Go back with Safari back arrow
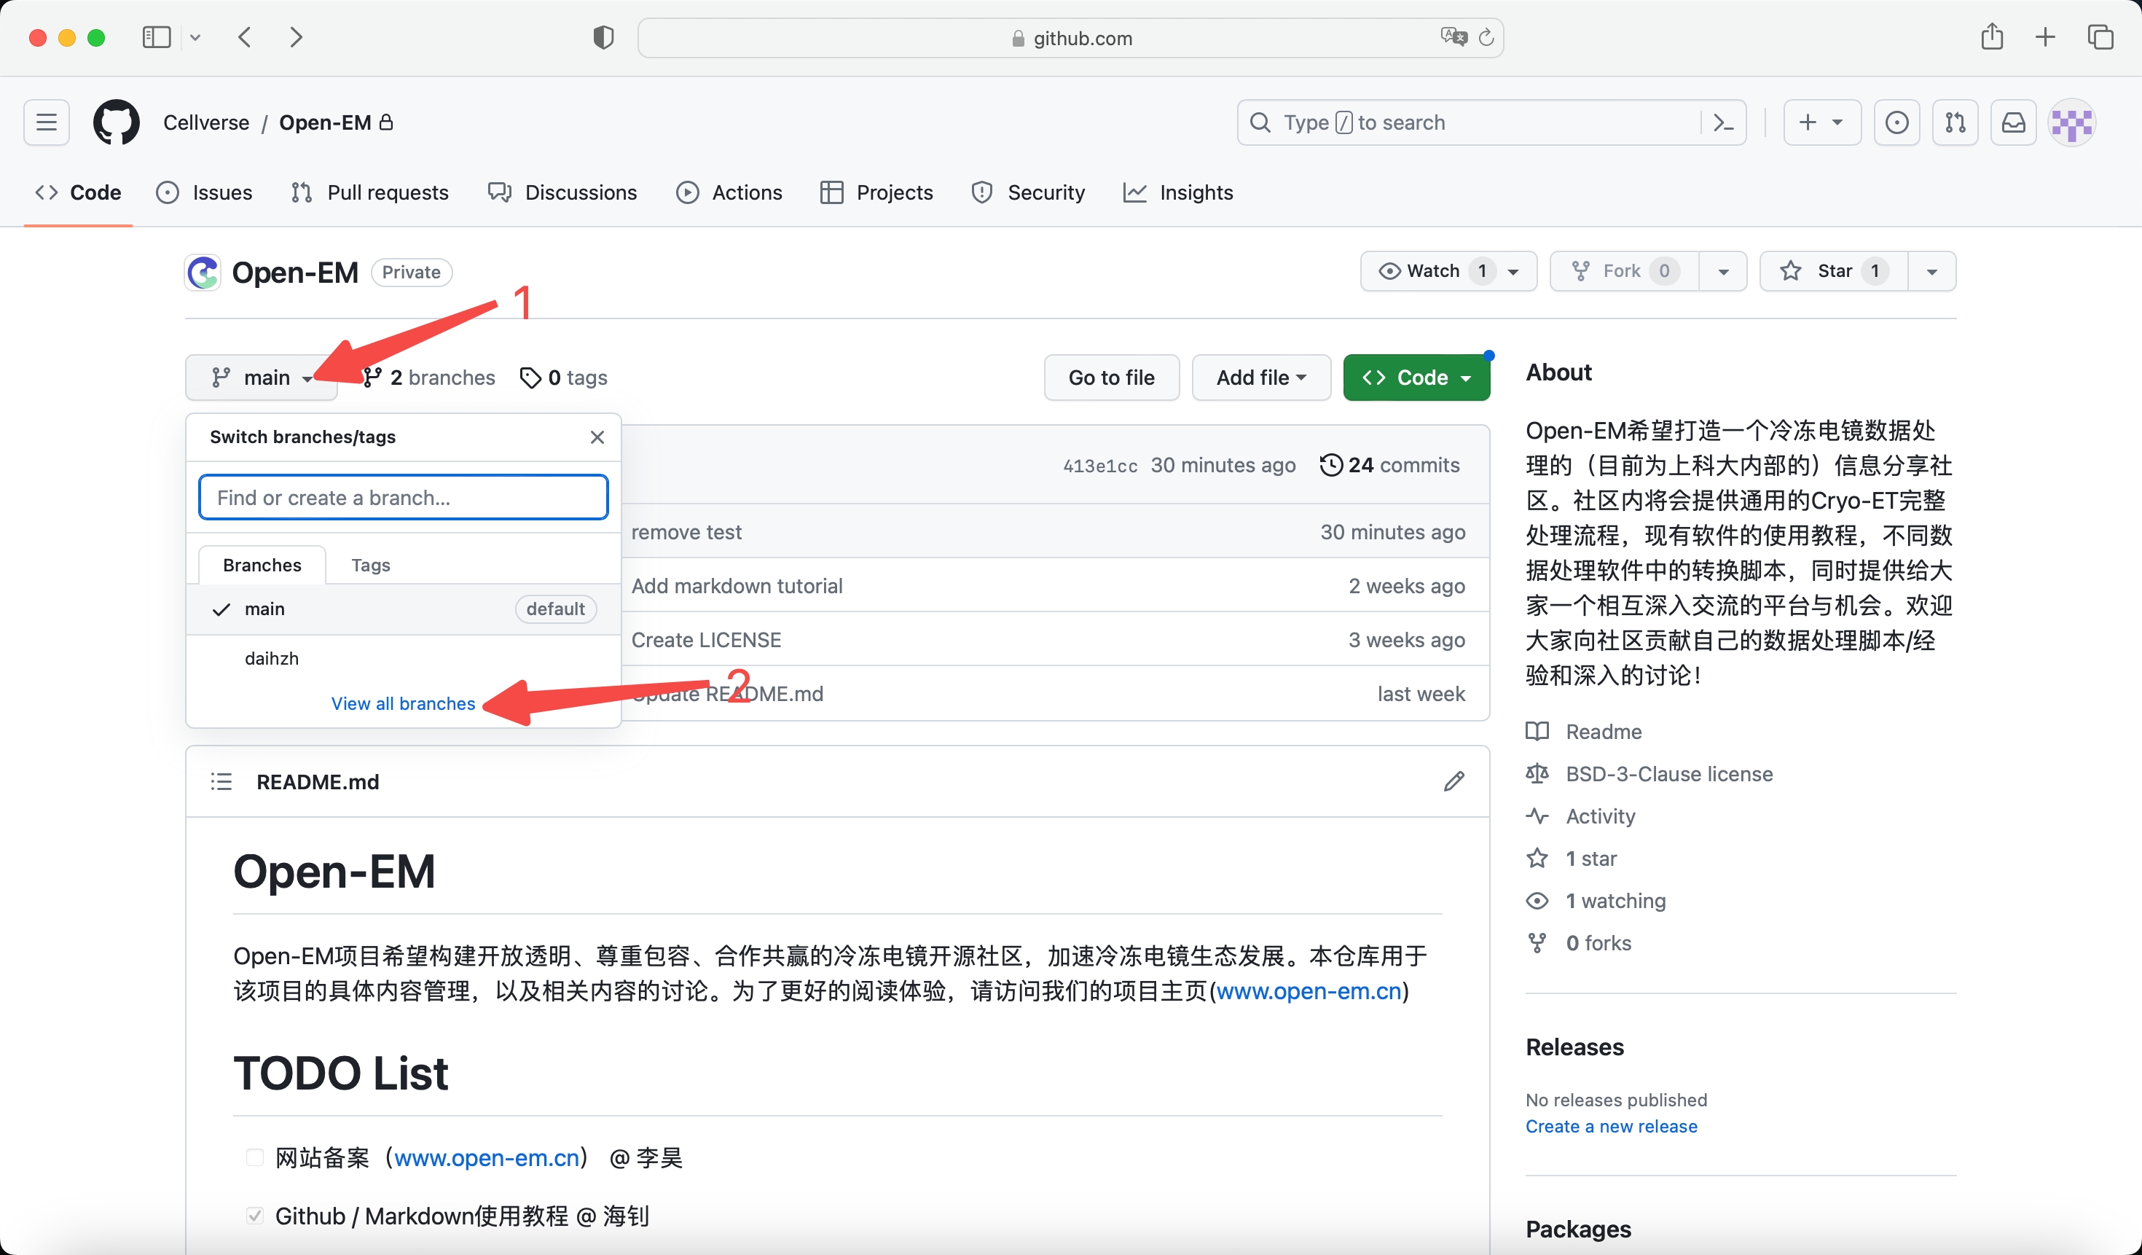Screen dimensions: 2142x1255 click(245, 37)
